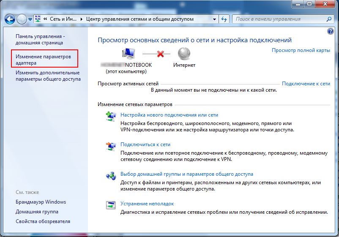Click the Internet globe icon

click(184, 53)
